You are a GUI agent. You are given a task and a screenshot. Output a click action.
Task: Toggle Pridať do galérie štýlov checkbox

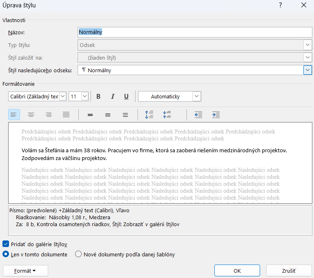6,244
